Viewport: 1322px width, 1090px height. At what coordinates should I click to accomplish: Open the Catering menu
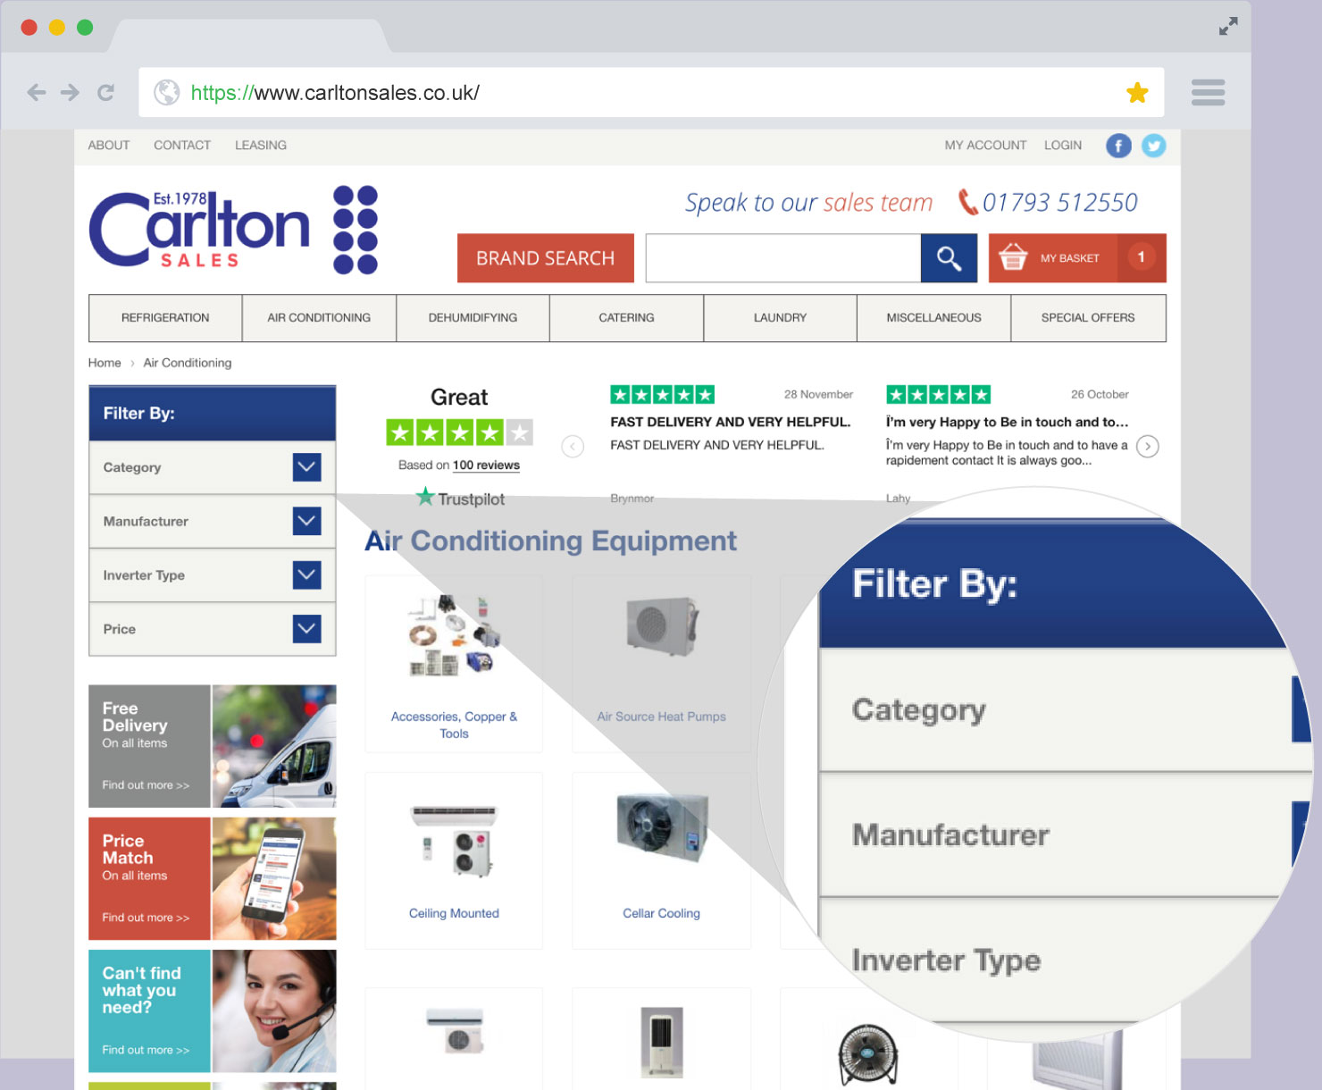tap(626, 318)
